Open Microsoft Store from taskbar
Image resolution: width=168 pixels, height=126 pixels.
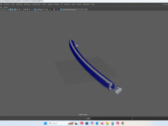click(x=87, y=123)
